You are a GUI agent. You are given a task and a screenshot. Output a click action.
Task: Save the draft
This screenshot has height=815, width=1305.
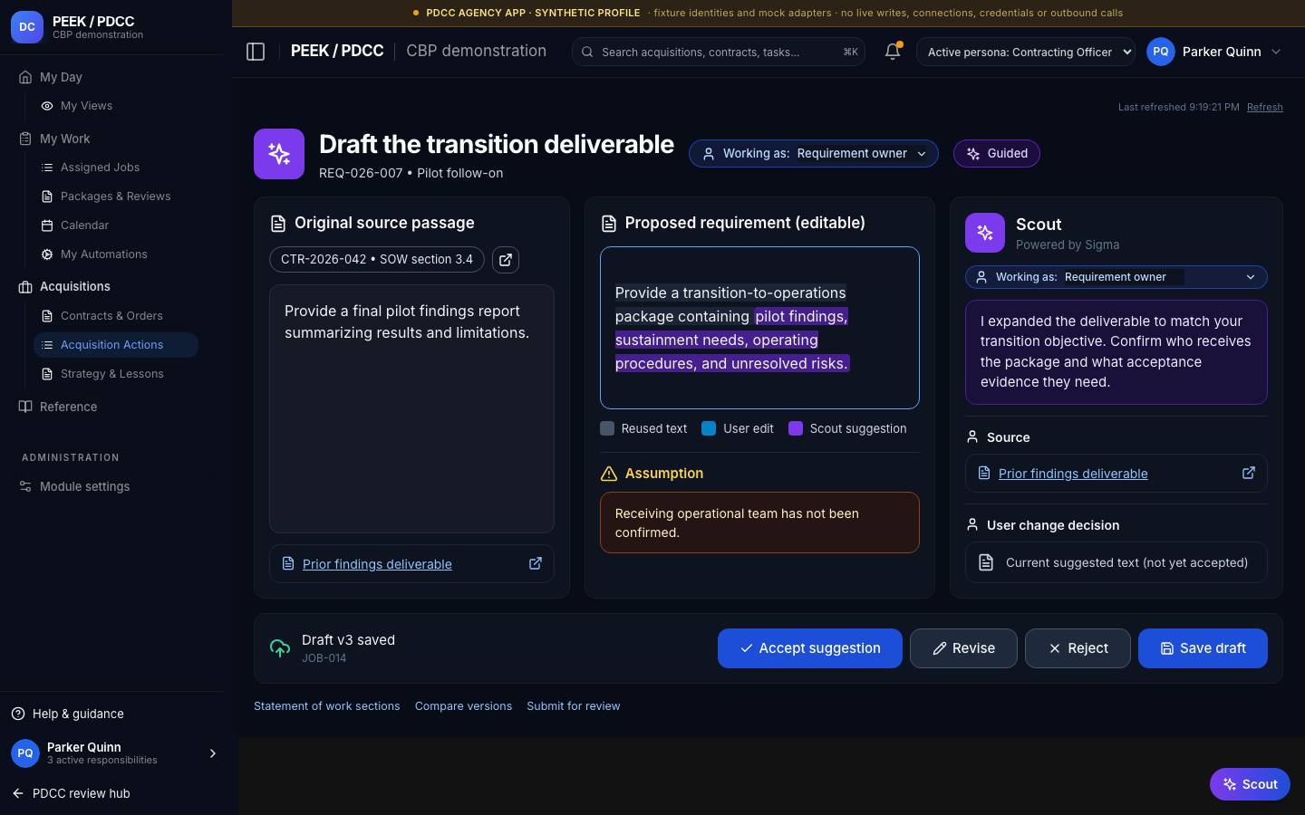(x=1203, y=648)
